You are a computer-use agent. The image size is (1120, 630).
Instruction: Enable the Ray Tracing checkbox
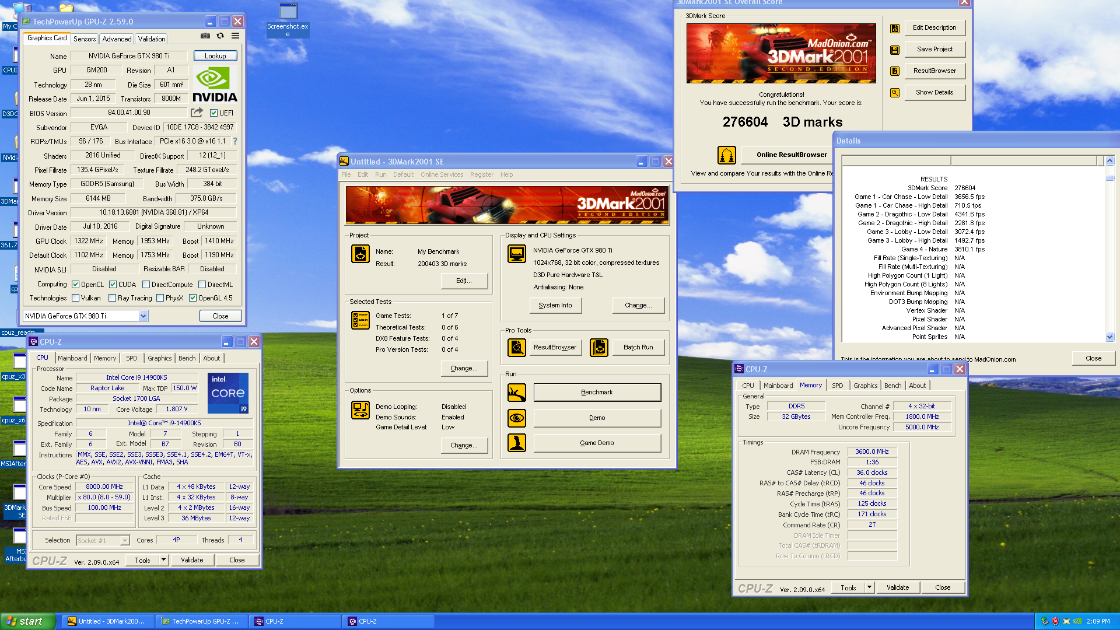(112, 298)
